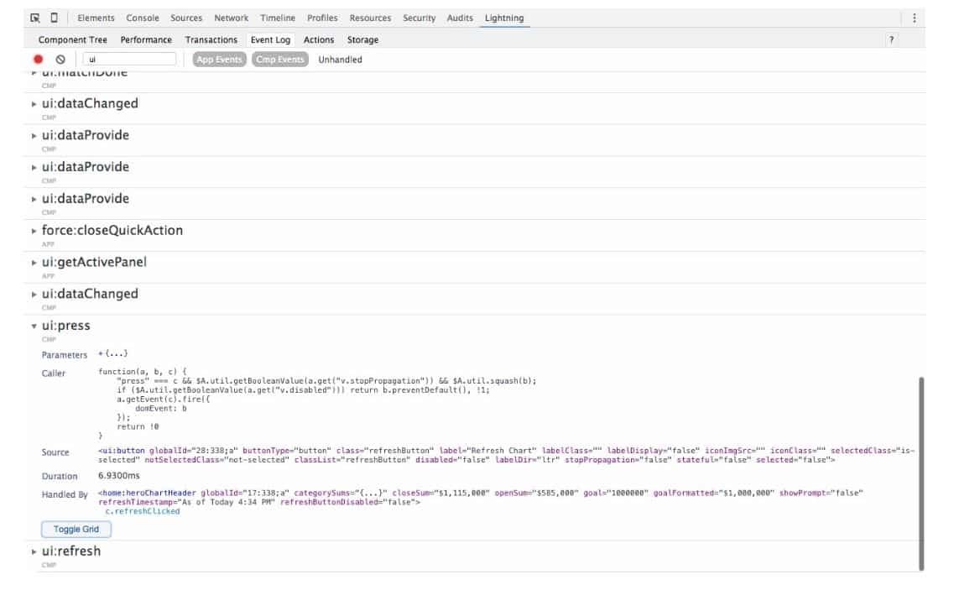
Task: Open the DevTools three-dot menu
Action: coord(914,18)
